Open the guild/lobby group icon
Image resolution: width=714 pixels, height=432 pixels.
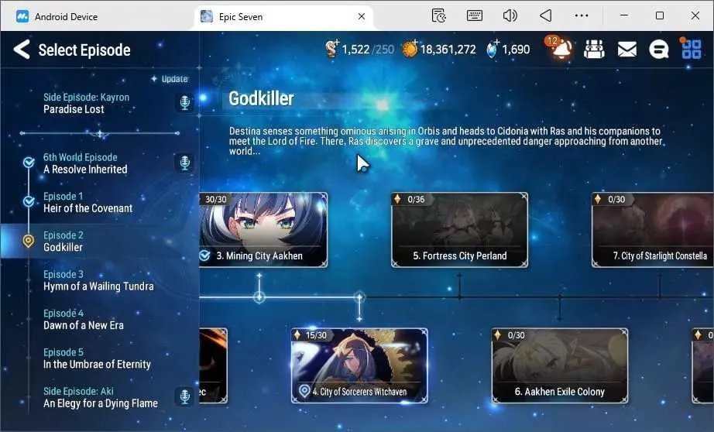click(x=594, y=50)
